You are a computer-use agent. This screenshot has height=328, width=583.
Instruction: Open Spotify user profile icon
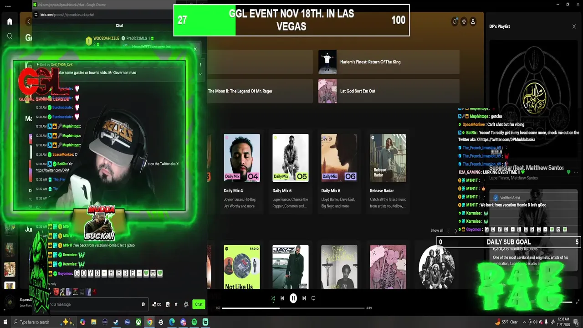(473, 21)
